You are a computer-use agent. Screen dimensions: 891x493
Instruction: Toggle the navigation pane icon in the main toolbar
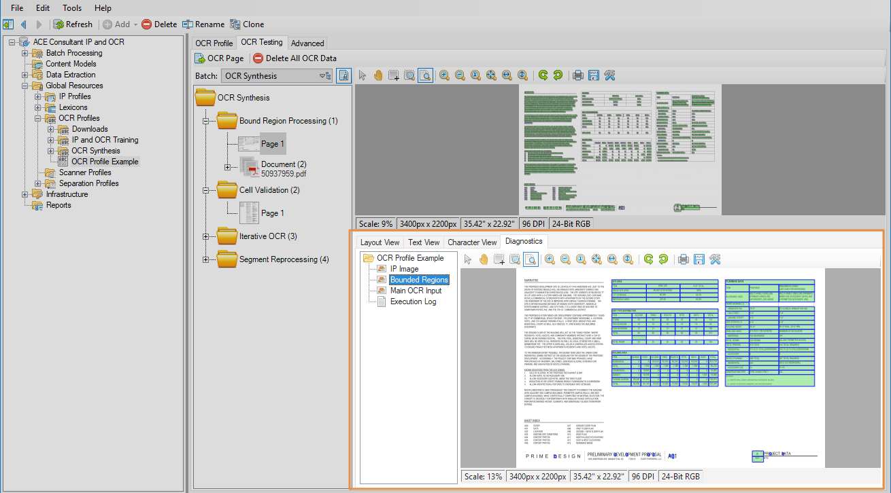tap(8, 24)
